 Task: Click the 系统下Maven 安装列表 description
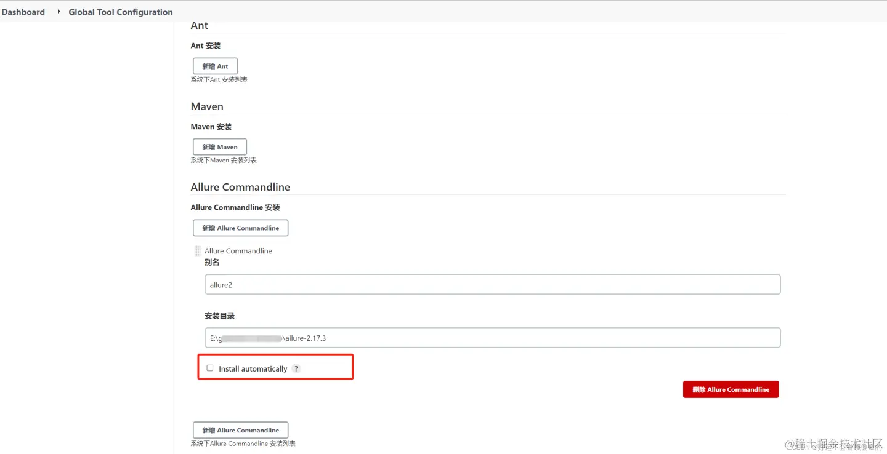224,160
